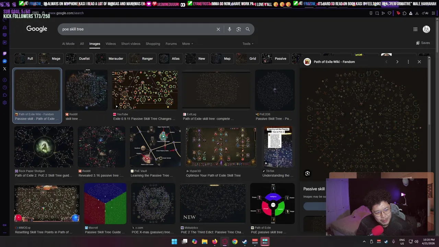
Task: Open Twitch from the Opera sidebar
Action: coord(4,54)
